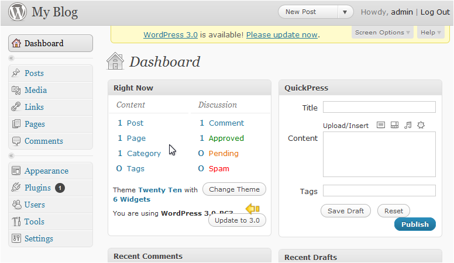Open the Comments menu
Image resolution: width=454 pixels, height=263 pixels.
click(x=51, y=141)
